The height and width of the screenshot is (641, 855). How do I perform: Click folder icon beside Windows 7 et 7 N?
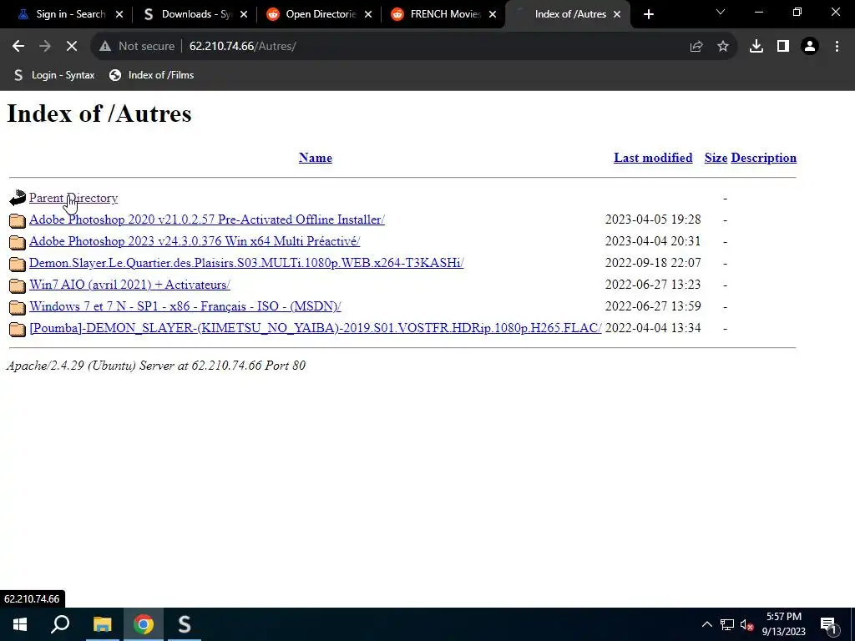(x=18, y=307)
